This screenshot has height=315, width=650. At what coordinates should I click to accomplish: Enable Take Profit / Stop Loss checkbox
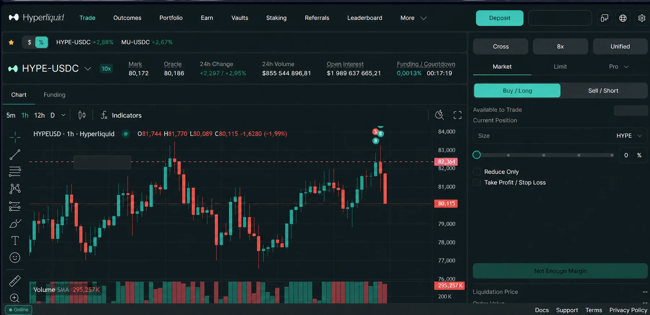click(477, 183)
